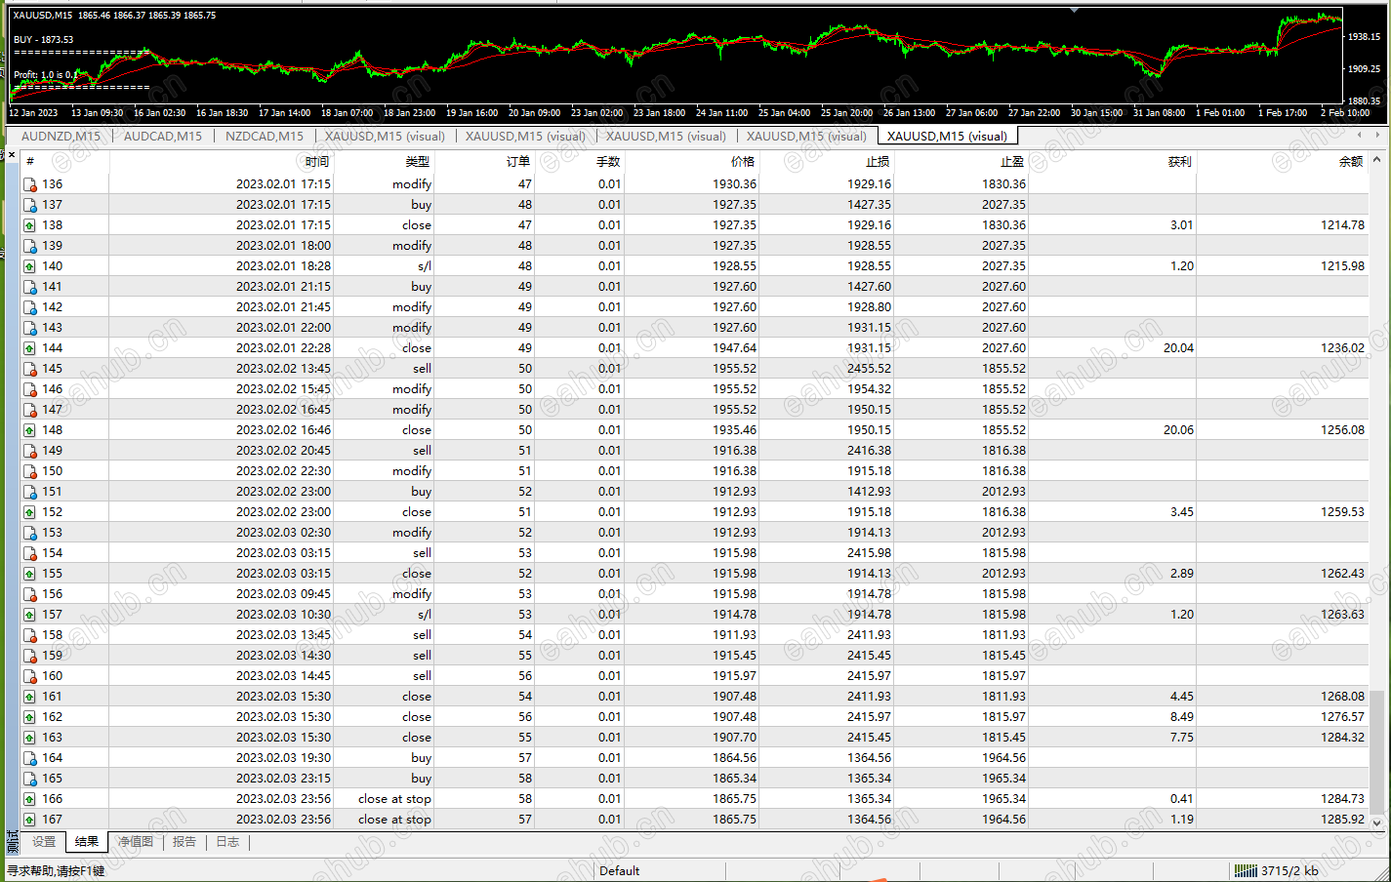Click the 止损 column header
1391x882 pixels.
point(827,162)
